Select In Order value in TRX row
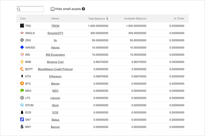 click(x=177, y=26)
